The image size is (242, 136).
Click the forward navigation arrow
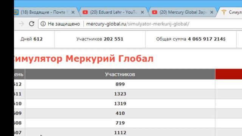coord(22,24)
